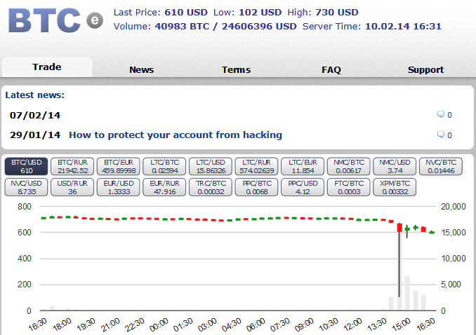Viewport: 476px width, 335px height.
Task: Switch to the EUR/USD pair
Action: (119, 187)
